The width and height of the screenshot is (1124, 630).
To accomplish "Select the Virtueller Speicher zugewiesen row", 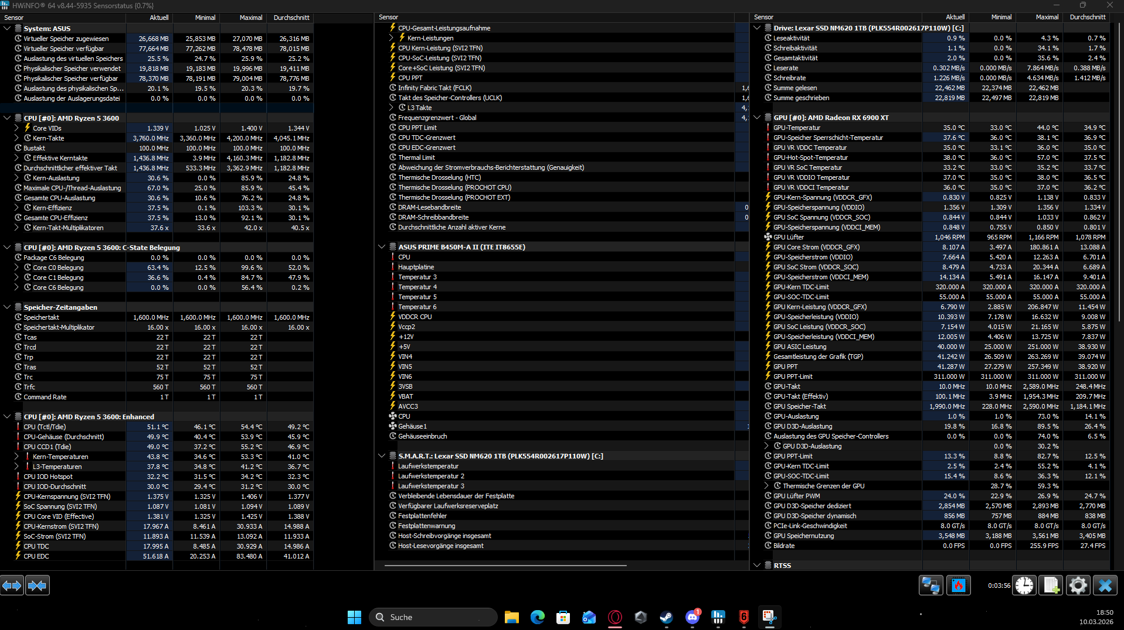I will click(x=157, y=39).
